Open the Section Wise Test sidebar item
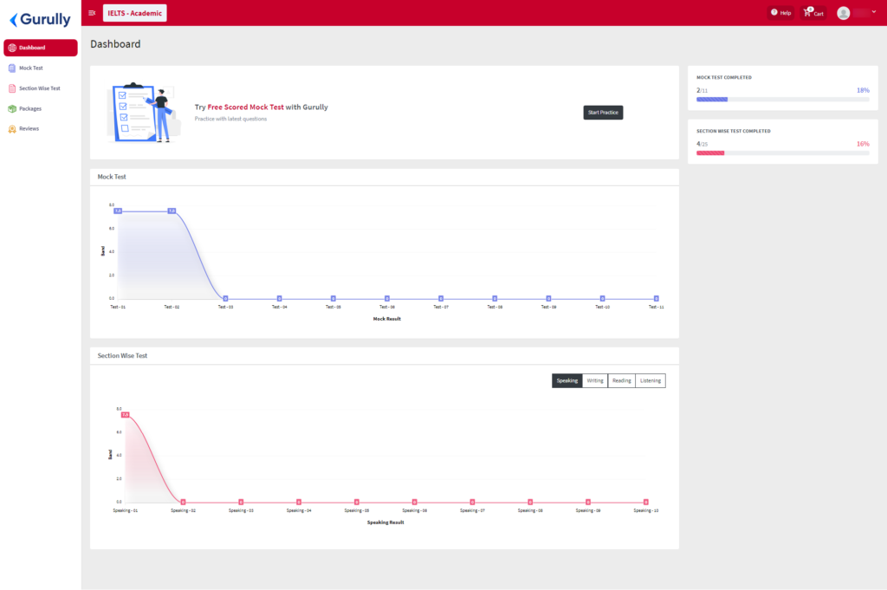Image resolution: width=887 pixels, height=590 pixels. 40,88
